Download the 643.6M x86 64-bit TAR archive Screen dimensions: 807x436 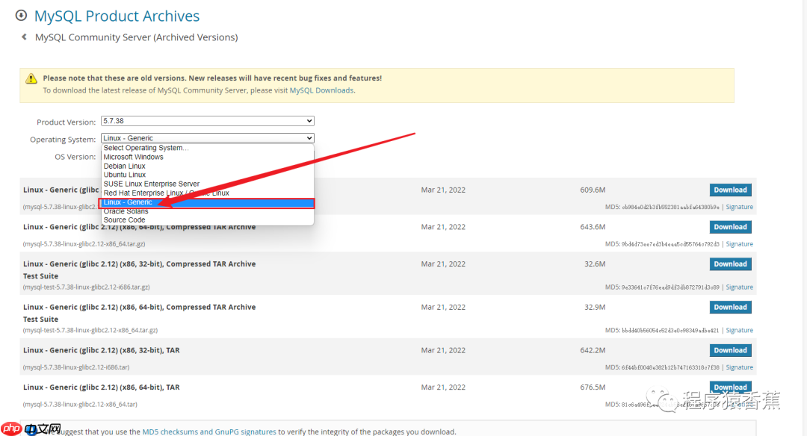pos(730,227)
